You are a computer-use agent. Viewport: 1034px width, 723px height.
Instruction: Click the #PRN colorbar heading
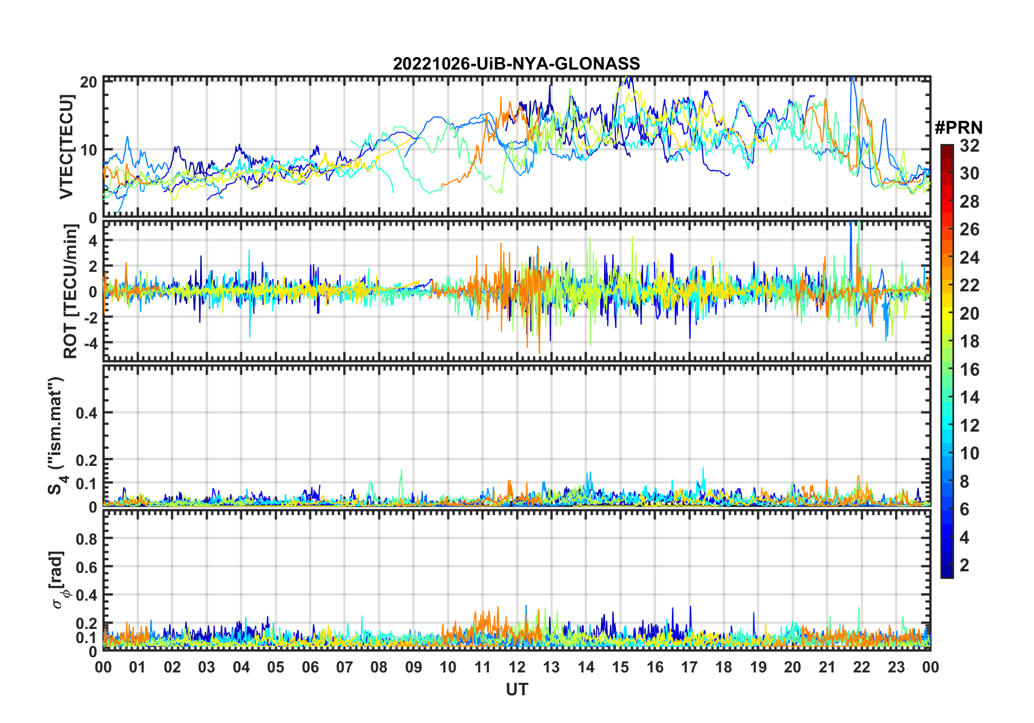959,127
